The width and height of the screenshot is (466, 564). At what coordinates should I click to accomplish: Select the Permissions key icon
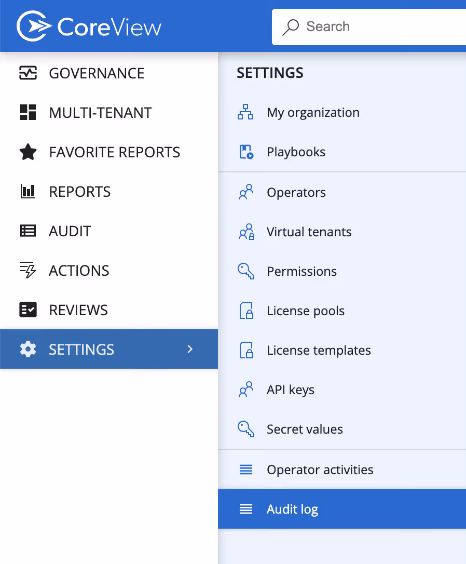(x=246, y=271)
